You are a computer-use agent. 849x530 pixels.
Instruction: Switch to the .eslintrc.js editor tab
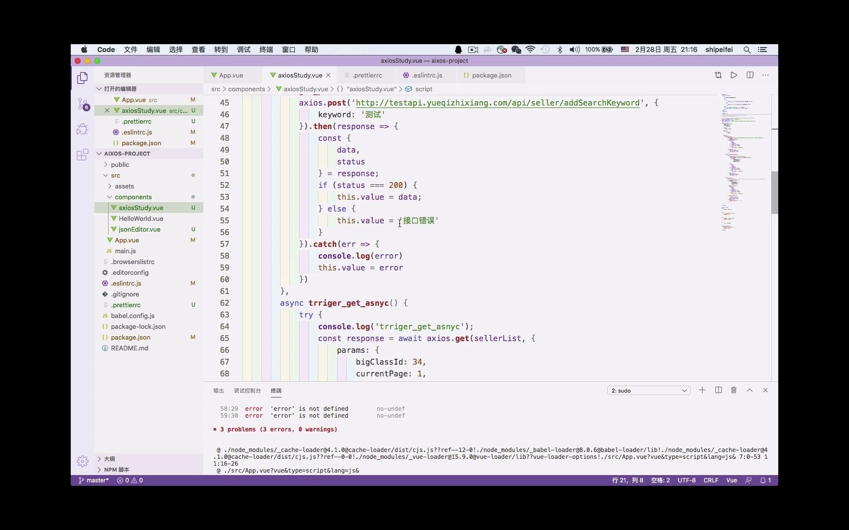point(426,75)
